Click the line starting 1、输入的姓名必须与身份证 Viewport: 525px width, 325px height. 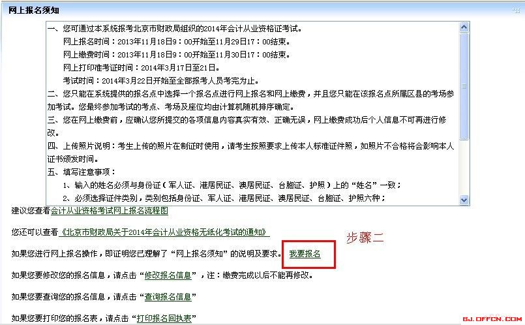tap(232, 185)
